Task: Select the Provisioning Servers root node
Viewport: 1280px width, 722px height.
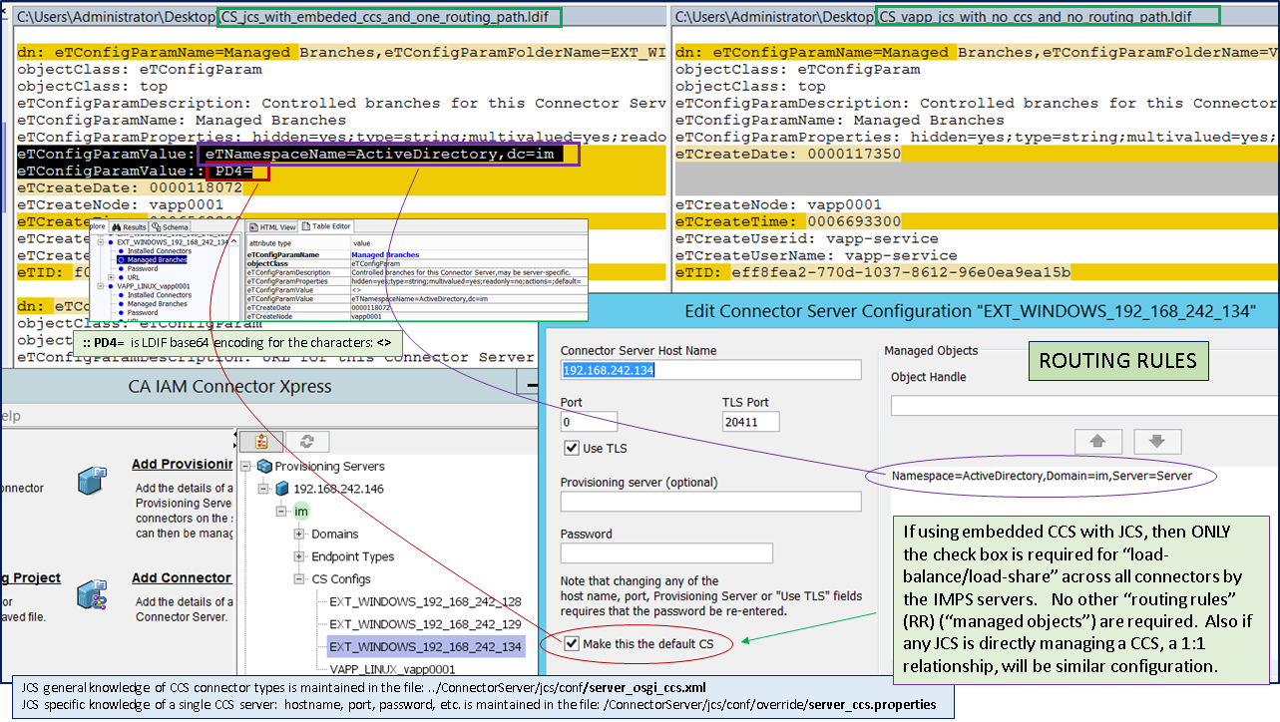Action: coord(329,466)
